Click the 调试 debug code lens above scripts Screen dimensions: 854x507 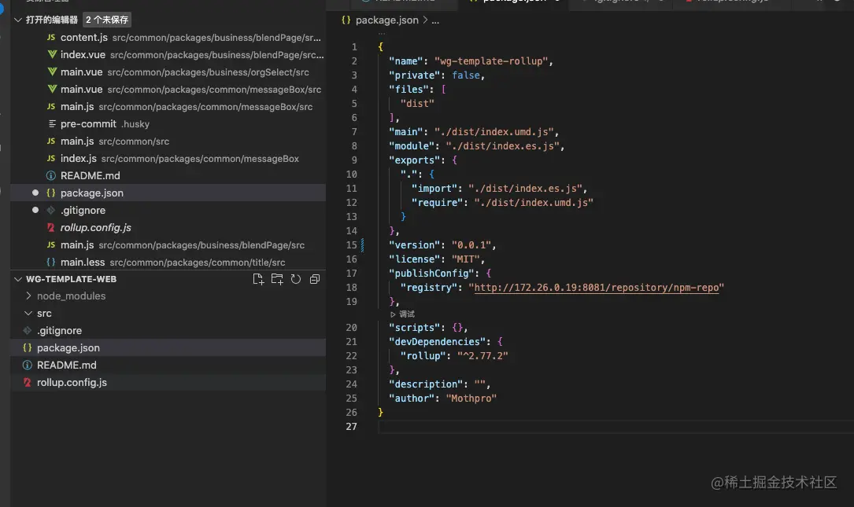click(x=402, y=314)
